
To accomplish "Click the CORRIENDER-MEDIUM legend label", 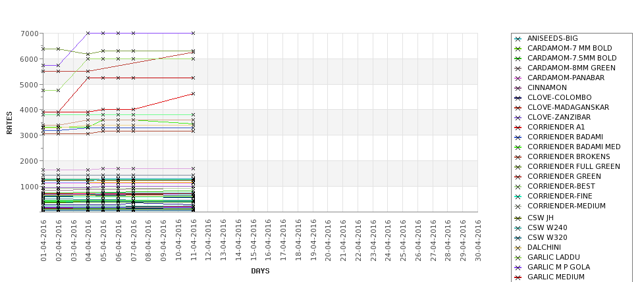I will (x=566, y=206).
